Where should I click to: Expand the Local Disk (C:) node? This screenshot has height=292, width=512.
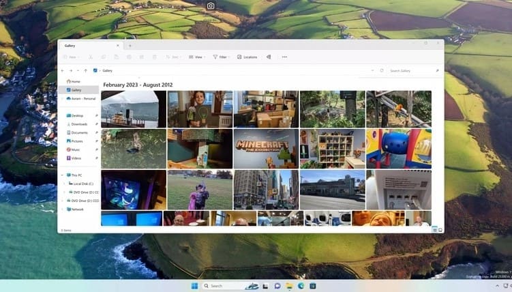(x=64, y=184)
